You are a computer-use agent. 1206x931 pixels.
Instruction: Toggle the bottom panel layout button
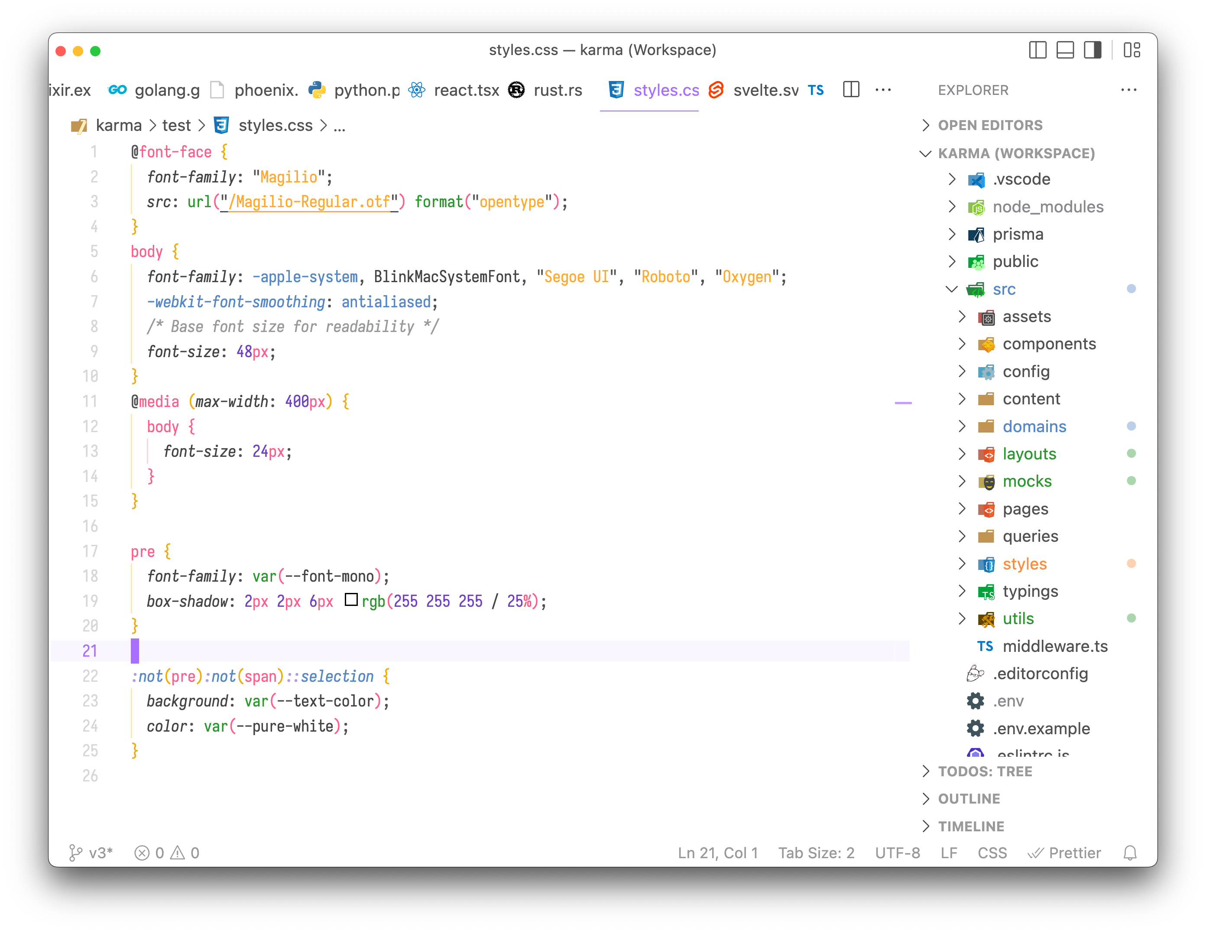[x=1065, y=50]
